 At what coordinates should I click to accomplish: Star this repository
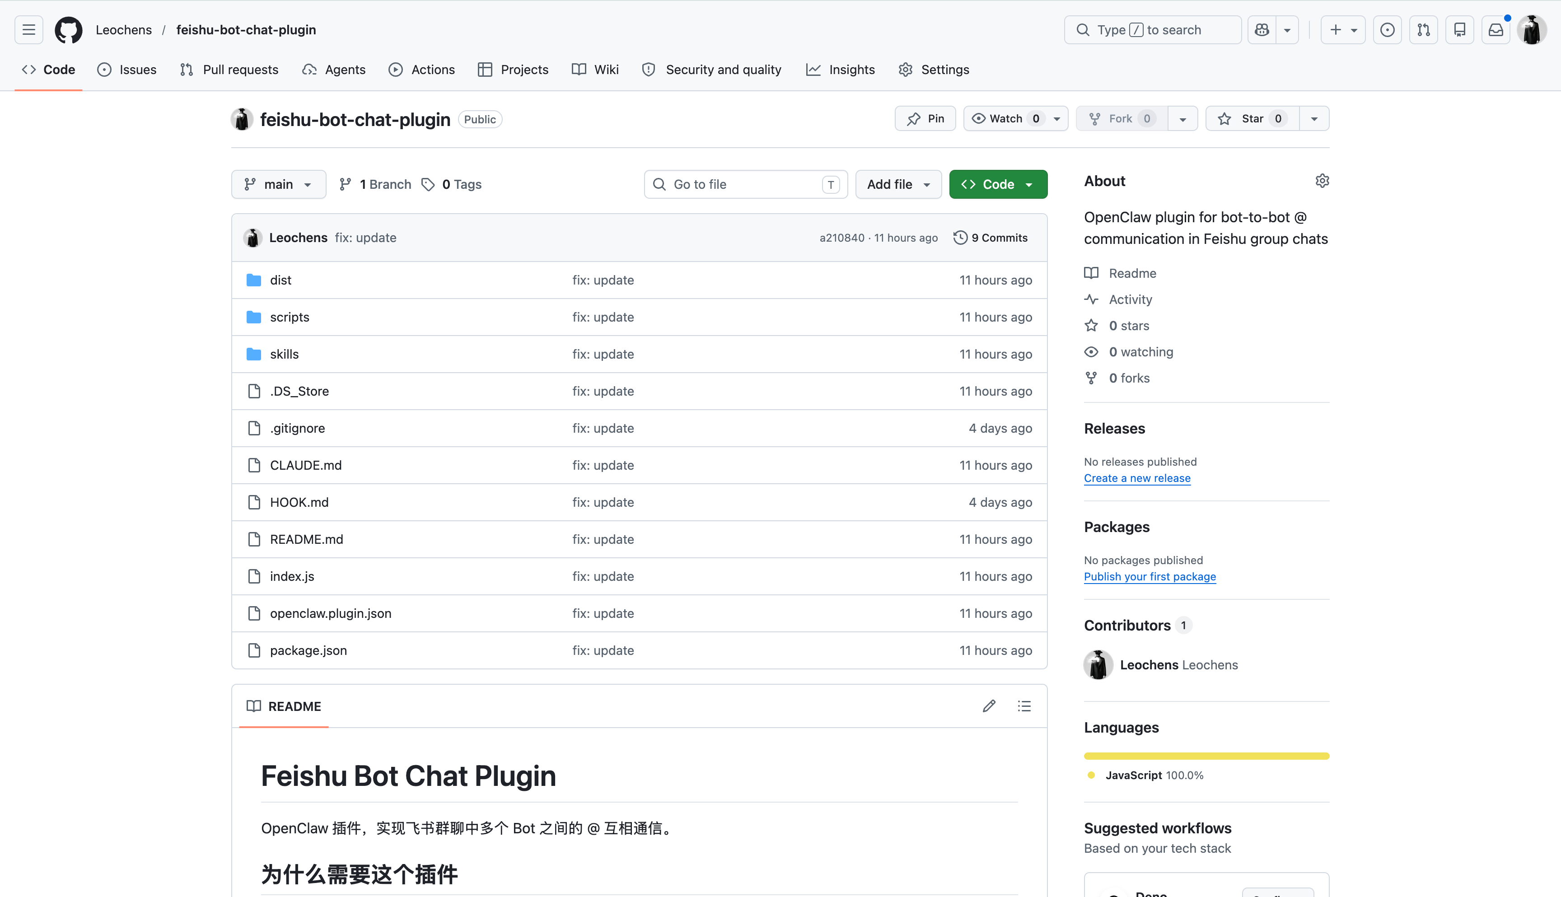point(1252,118)
